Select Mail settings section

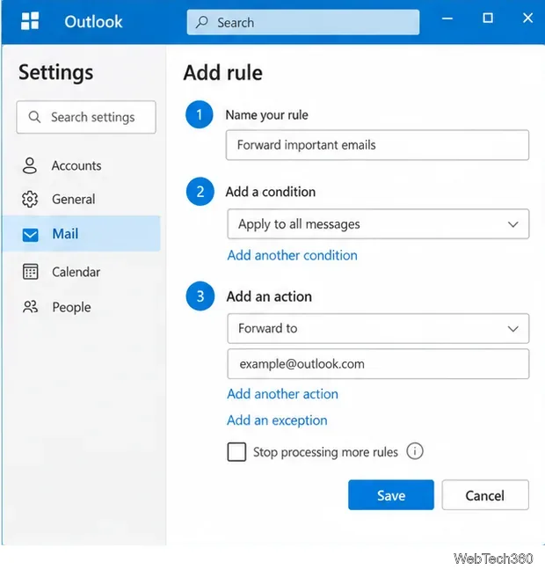81,234
